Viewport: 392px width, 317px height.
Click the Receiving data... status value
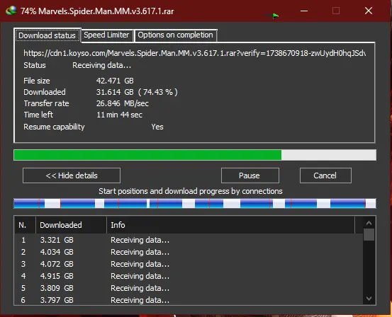[102, 65]
